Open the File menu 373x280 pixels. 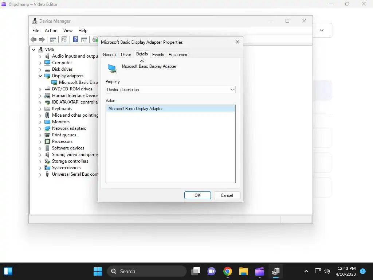[x=36, y=31]
